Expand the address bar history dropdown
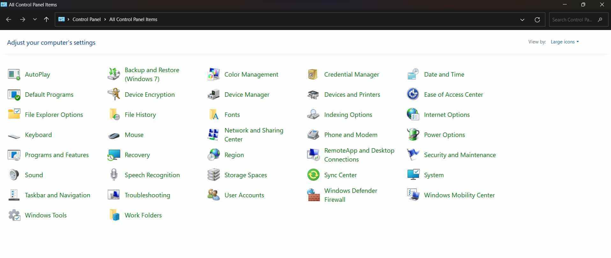 click(522, 20)
